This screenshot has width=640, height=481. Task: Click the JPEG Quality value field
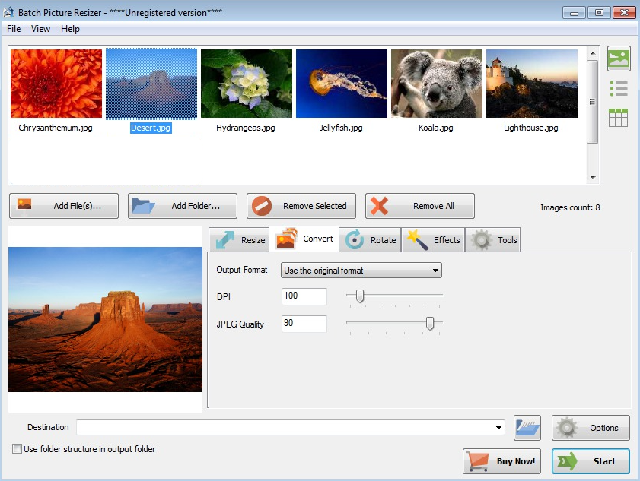(304, 324)
